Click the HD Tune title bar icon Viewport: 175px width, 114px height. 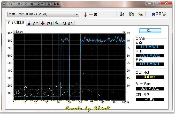click(4, 4)
